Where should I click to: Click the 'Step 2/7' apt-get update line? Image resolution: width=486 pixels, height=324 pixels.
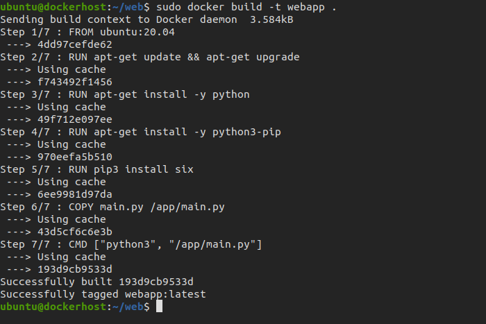tap(150, 57)
